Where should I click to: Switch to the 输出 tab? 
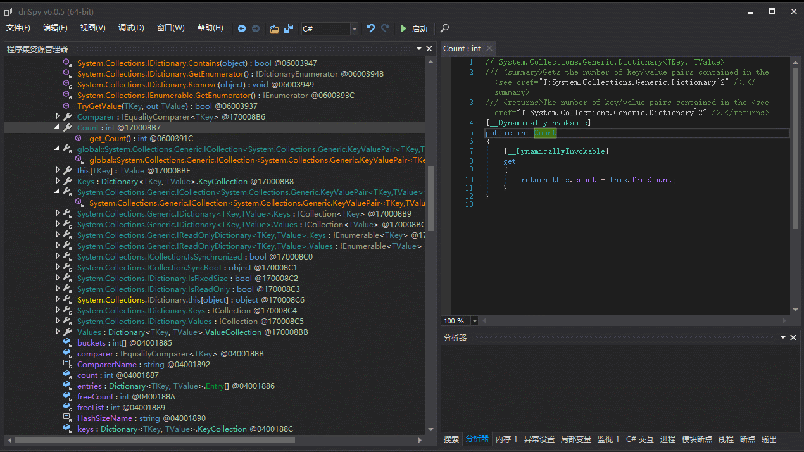768,439
